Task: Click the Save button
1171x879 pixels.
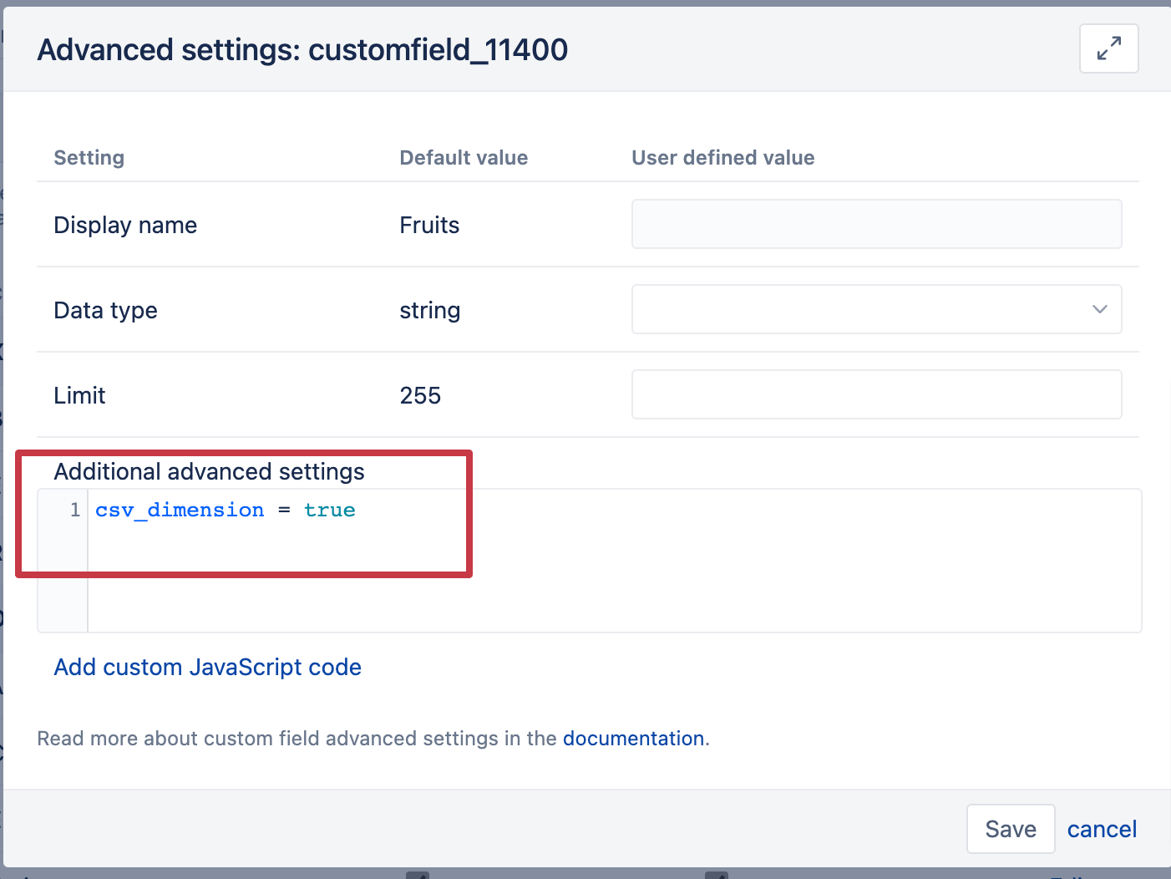Action: pos(1011,828)
